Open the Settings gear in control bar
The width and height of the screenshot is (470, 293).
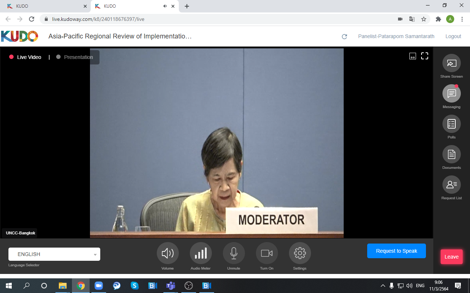[300, 253]
